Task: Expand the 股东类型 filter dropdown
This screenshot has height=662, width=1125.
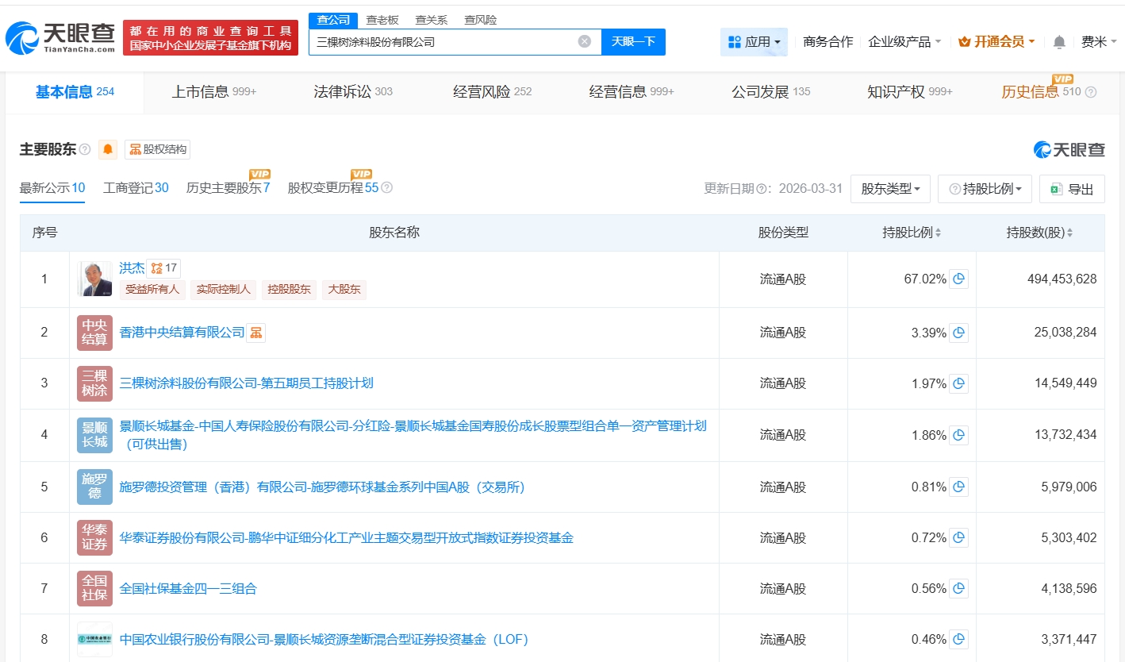Action: 890,189
